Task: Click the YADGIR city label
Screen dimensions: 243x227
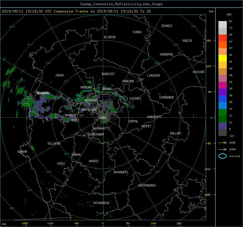Action: point(187,41)
